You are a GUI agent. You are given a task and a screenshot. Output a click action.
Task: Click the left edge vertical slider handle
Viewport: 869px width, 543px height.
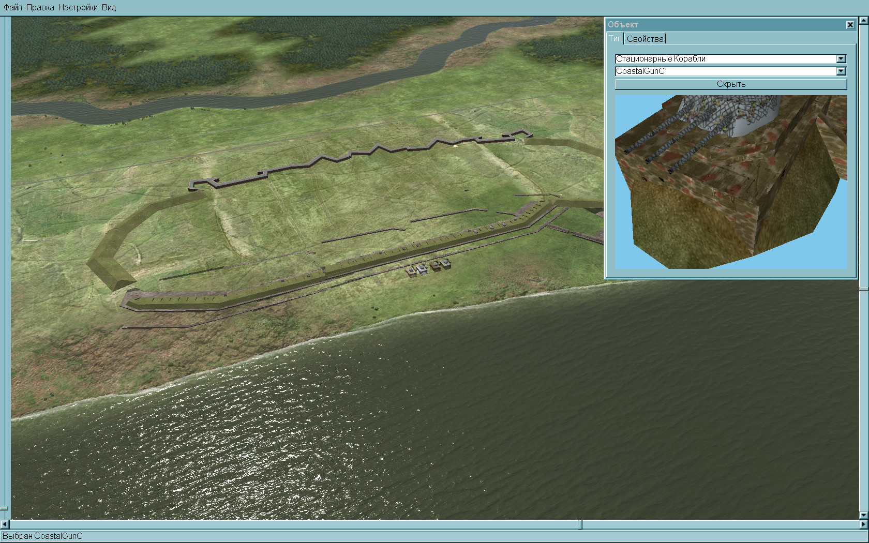pyautogui.click(x=4, y=508)
